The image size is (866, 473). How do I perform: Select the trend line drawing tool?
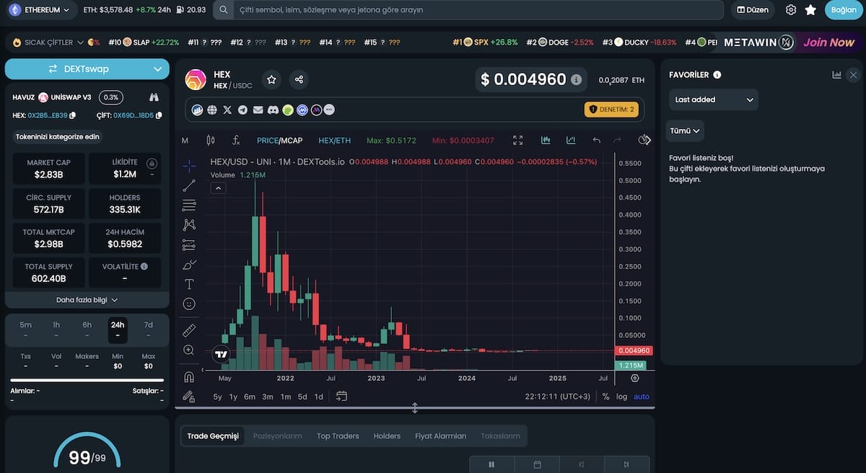coord(189,186)
